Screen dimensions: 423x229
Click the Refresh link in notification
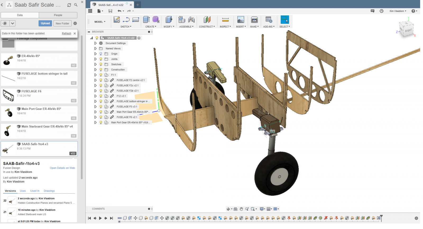66,33
